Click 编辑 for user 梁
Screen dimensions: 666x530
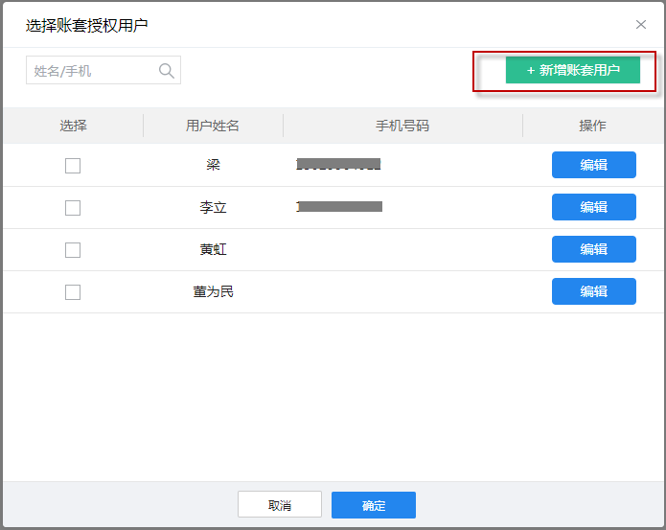593,165
